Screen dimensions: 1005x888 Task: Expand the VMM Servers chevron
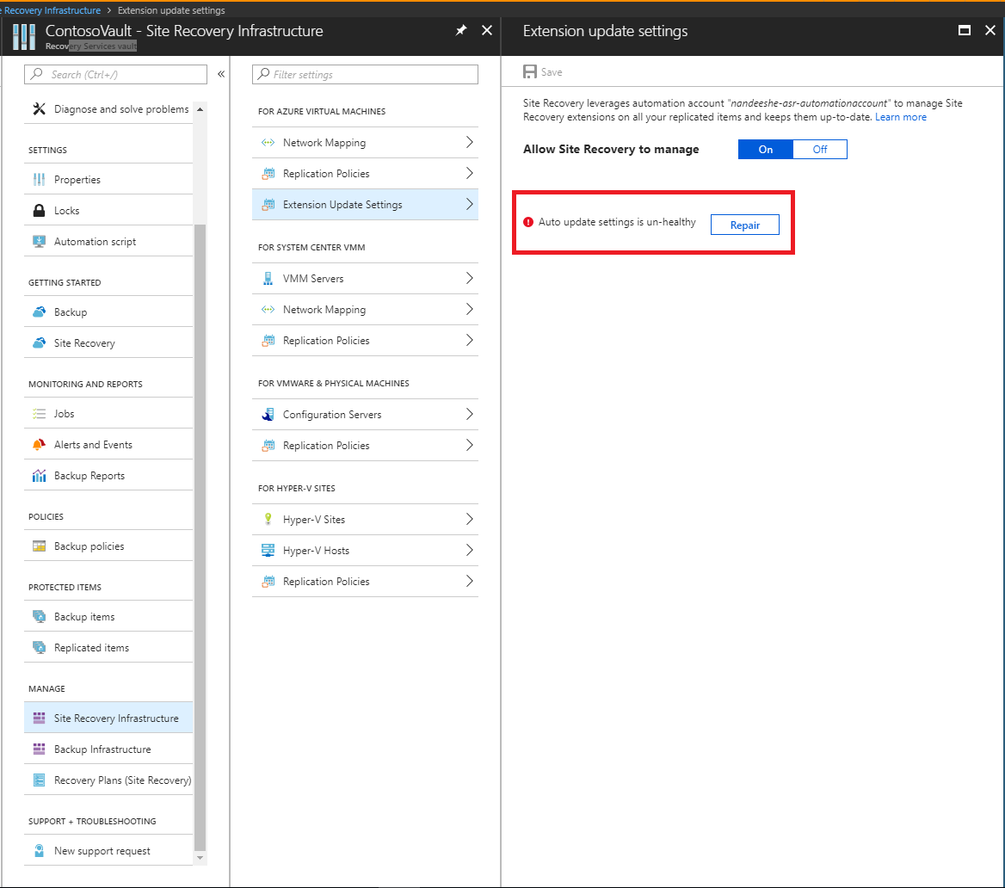coord(469,278)
